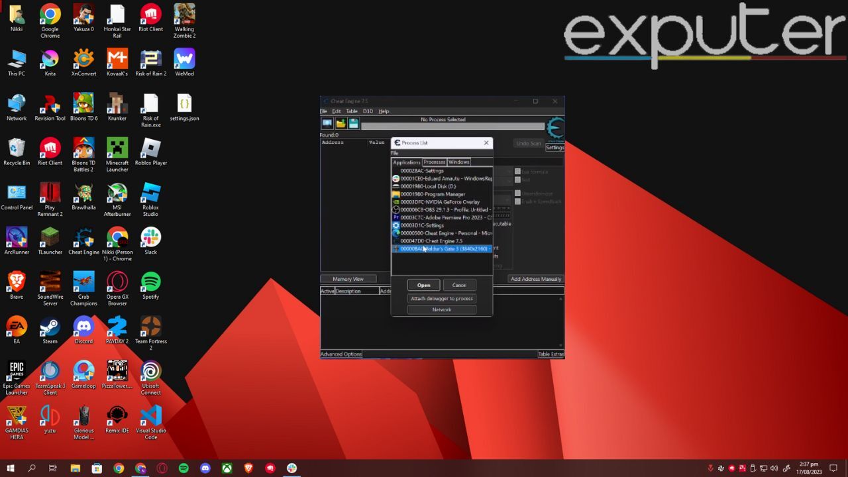Open the Epic Games Launcher desktop icon

tap(17, 378)
